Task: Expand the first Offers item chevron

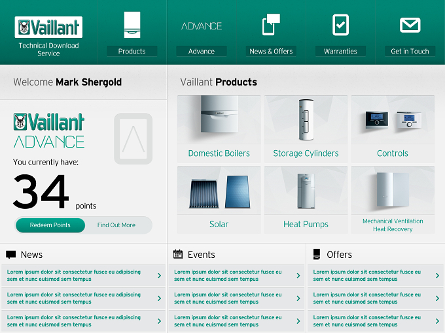Action: point(437,276)
